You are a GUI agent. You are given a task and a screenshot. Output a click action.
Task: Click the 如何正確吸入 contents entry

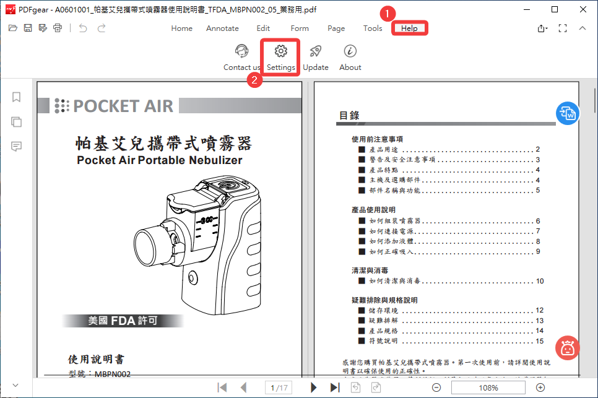coord(449,251)
